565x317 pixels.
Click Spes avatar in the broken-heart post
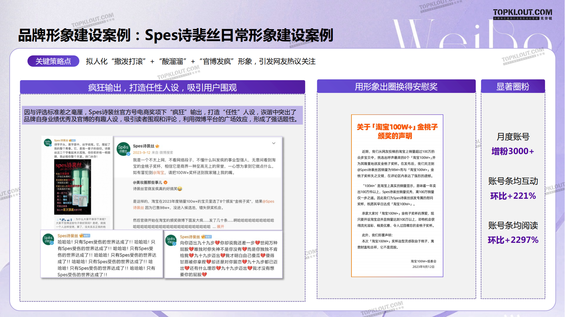(x=171, y=240)
